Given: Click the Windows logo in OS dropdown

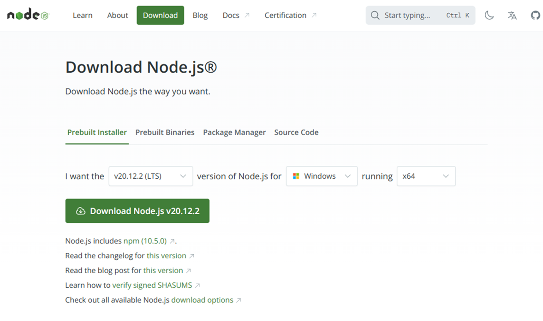Looking at the screenshot, I should [296, 176].
